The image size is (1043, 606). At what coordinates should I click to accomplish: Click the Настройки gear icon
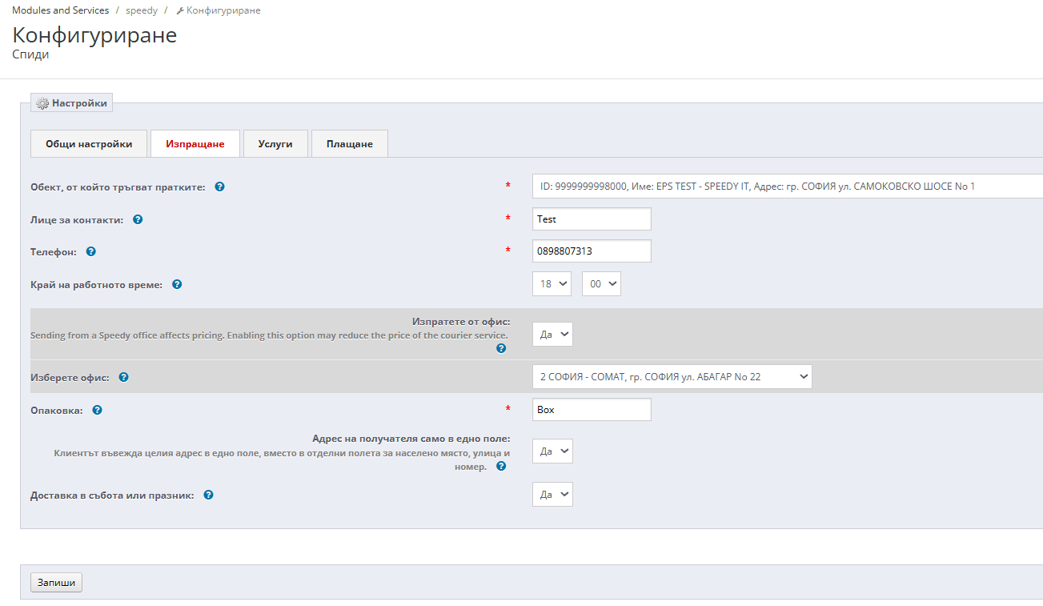coord(43,103)
